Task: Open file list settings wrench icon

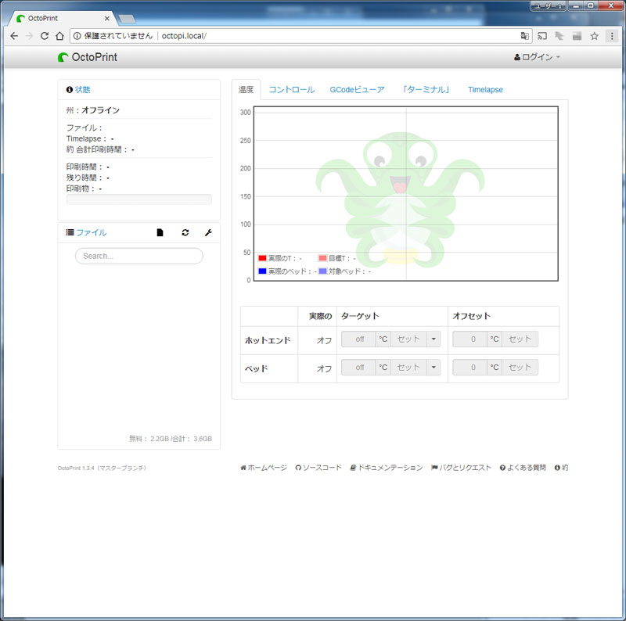Action: click(208, 232)
